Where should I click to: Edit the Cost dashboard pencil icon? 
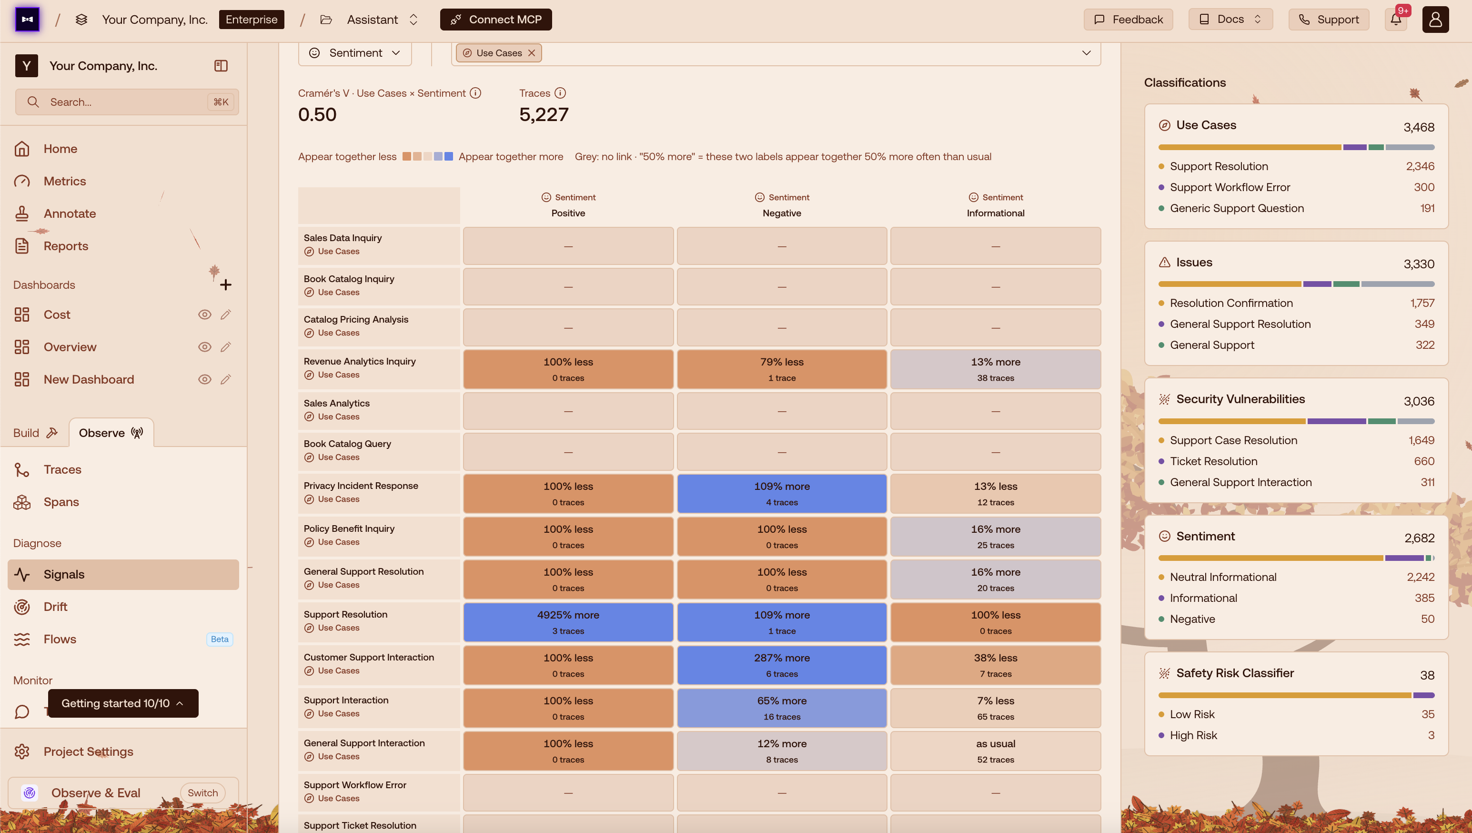coord(226,315)
